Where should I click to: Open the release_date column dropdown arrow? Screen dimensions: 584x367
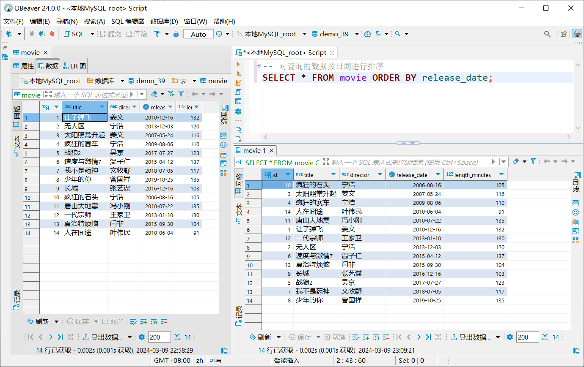tap(438, 174)
